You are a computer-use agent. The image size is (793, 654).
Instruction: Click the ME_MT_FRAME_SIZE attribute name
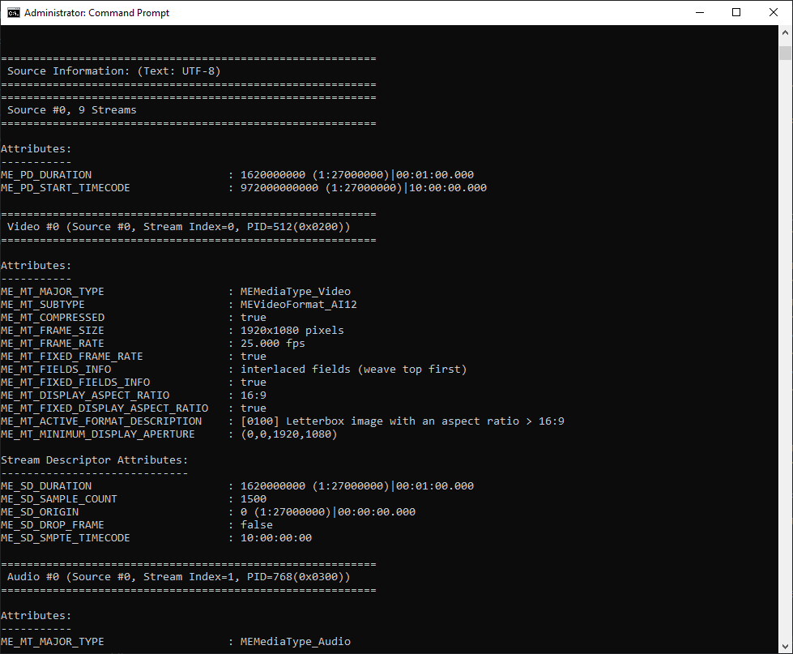pyautogui.click(x=52, y=331)
